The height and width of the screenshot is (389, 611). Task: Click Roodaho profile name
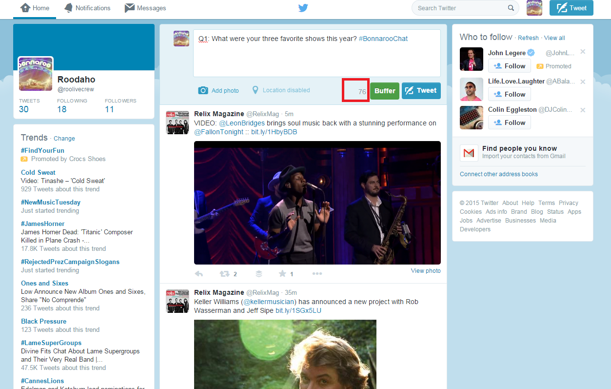click(77, 80)
